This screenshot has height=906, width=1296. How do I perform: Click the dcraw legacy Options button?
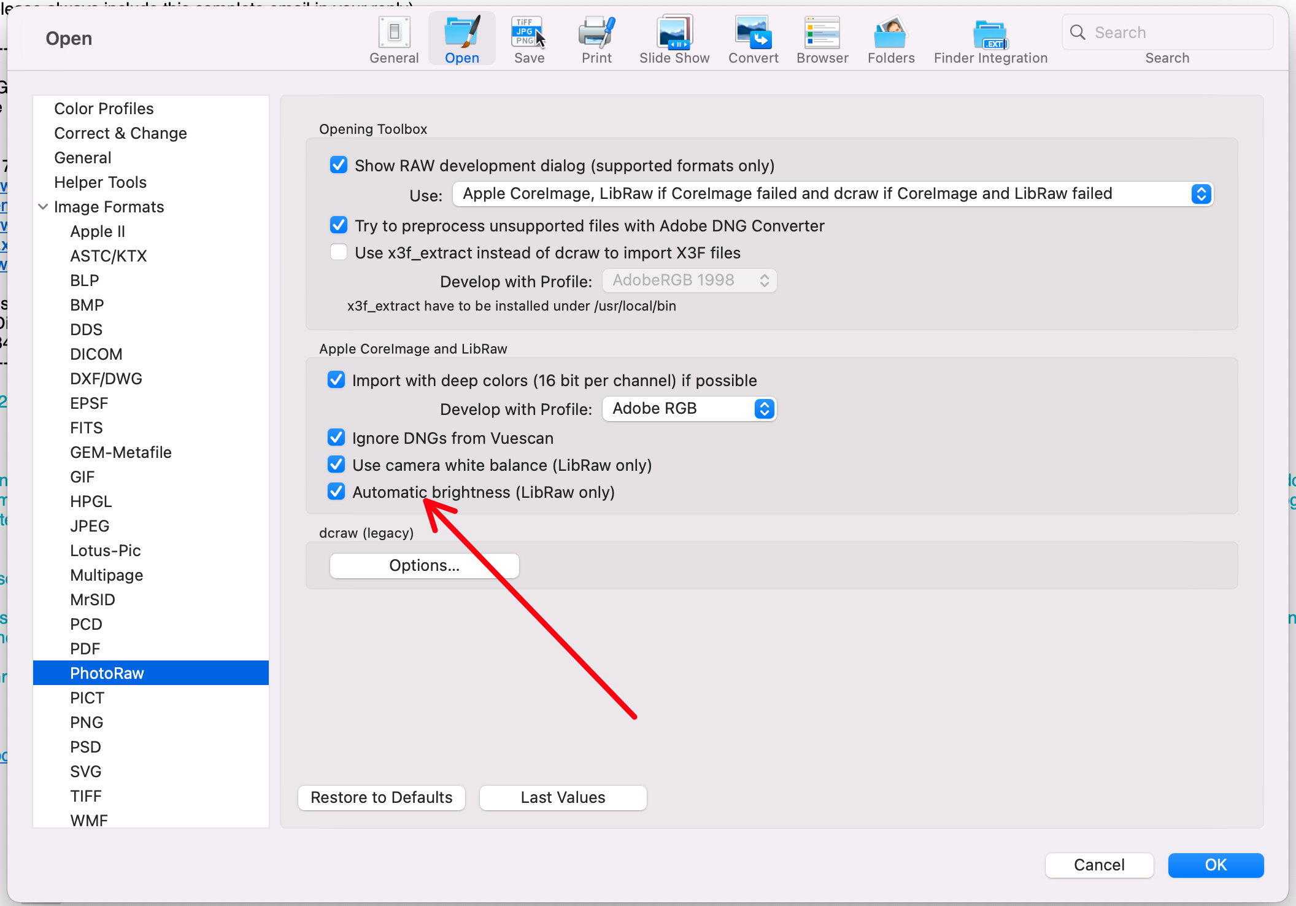pos(423,565)
